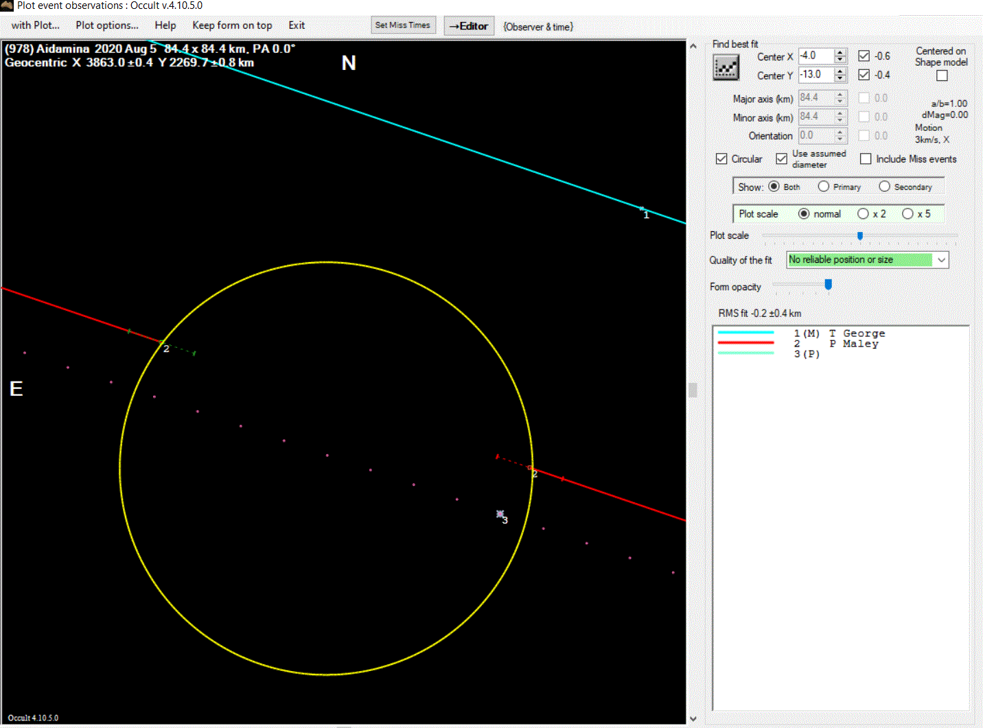The height and width of the screenshot is (728, 983).
Task: Click the Major axis (km) field
Action: [816, 98]
